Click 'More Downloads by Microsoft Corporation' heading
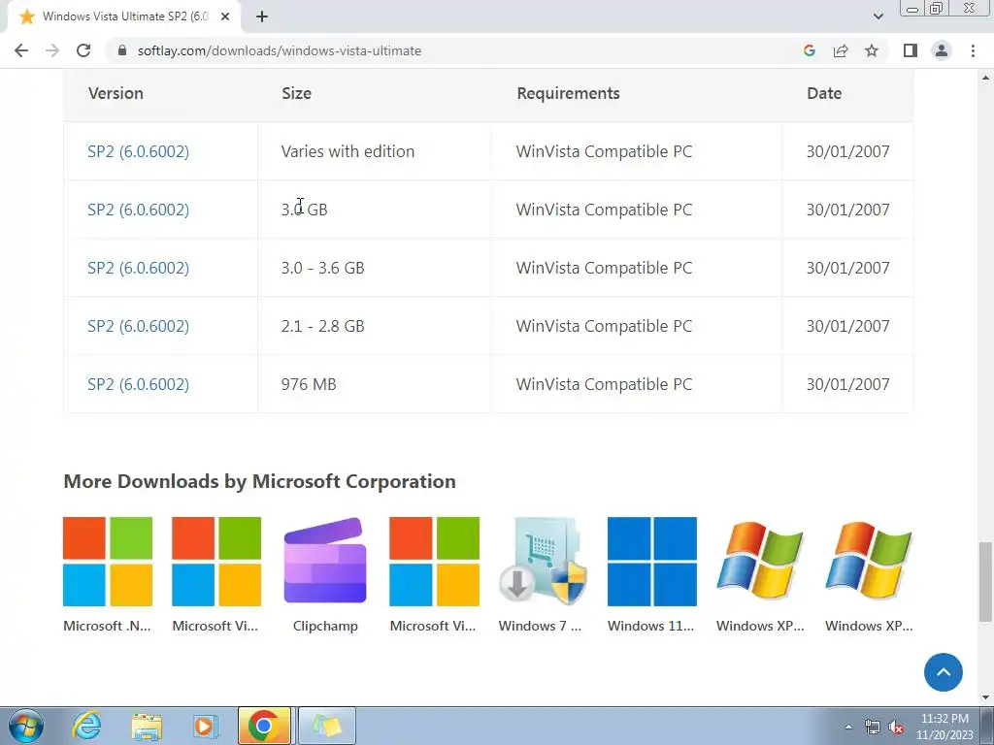The image size is (994, 745). tap(259, 481)
